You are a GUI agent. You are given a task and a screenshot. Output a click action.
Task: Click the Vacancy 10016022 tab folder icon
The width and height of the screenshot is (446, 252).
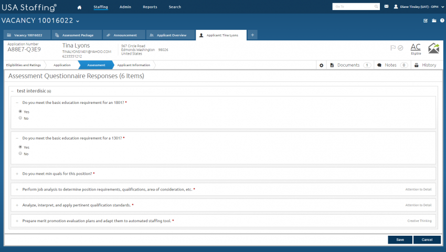point(9,35)
